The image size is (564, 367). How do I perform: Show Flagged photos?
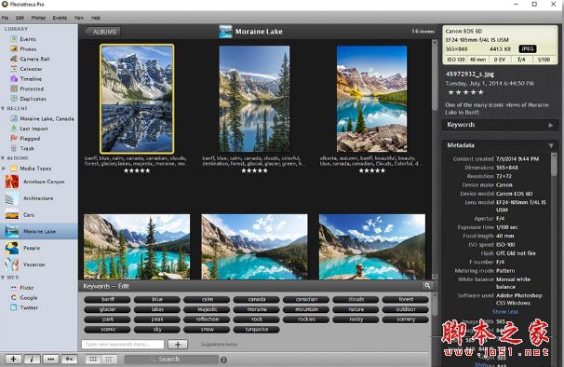[30, 138]
